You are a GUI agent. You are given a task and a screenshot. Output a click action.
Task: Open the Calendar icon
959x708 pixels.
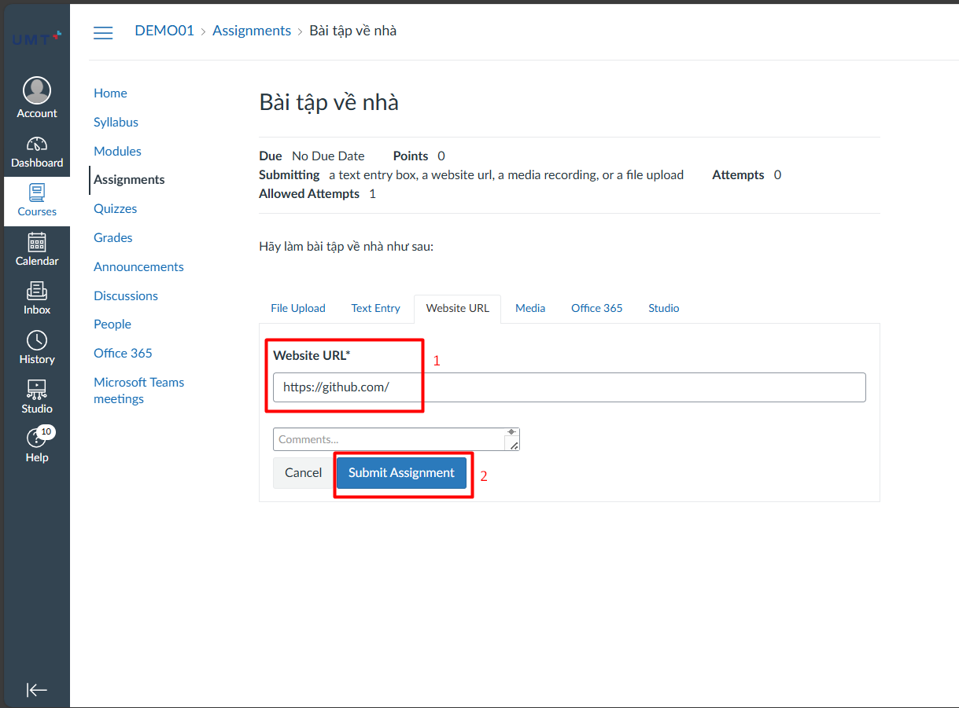37,242
